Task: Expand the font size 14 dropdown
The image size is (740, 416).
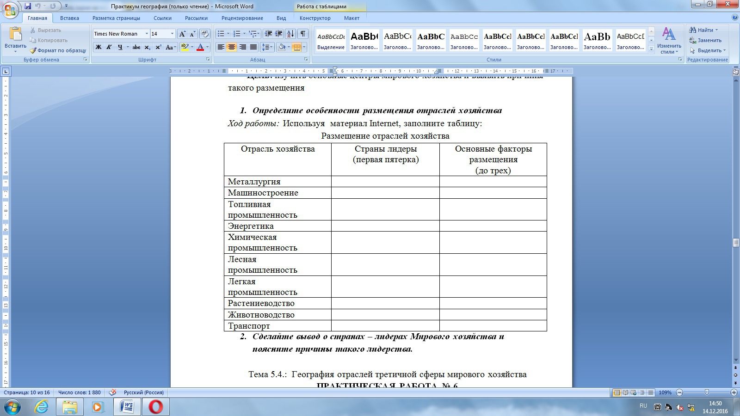Action: tap(172, 34)
